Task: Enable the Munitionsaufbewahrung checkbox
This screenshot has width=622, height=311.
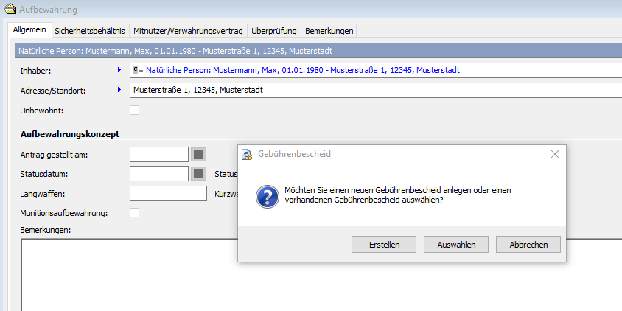Action: click(134, 213)
